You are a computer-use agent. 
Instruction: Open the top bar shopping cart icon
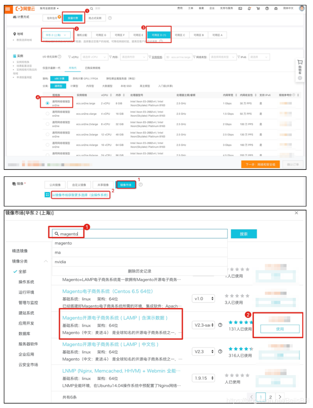pos(258,8)
